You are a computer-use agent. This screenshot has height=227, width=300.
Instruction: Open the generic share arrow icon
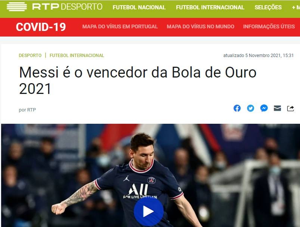(x=290, y=108)
